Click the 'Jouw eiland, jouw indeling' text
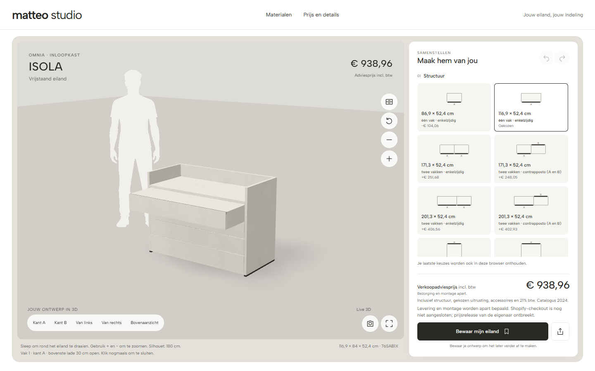 coord(553,15)
